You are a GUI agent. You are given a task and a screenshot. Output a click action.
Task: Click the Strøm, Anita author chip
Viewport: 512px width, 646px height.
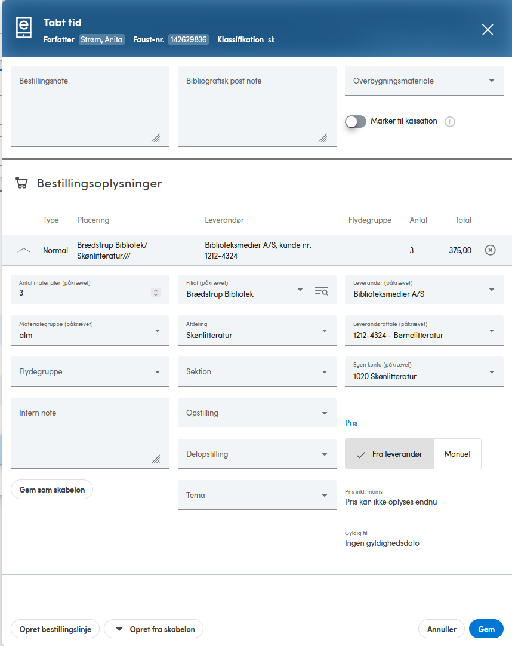pyautogui.click(x=101, y=39)
